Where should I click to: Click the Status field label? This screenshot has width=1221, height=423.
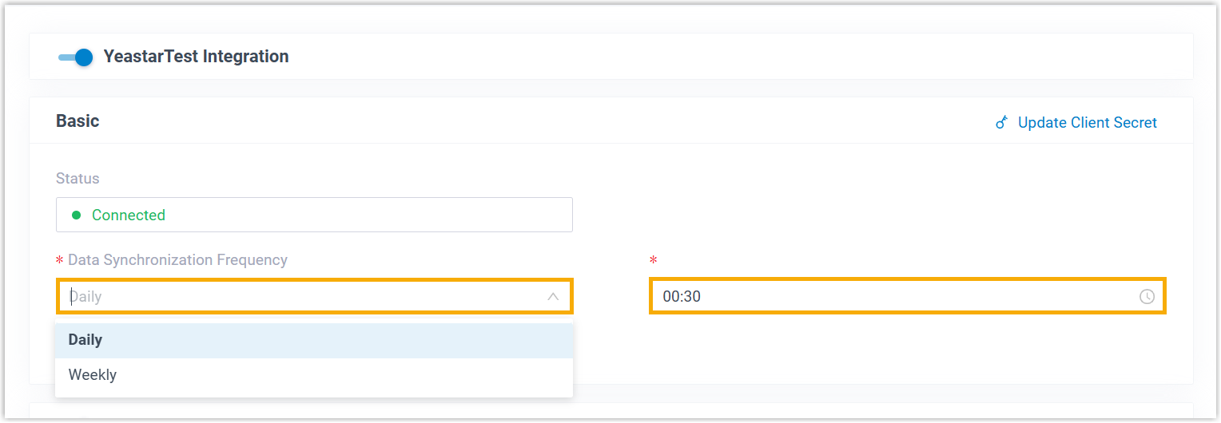78,179
